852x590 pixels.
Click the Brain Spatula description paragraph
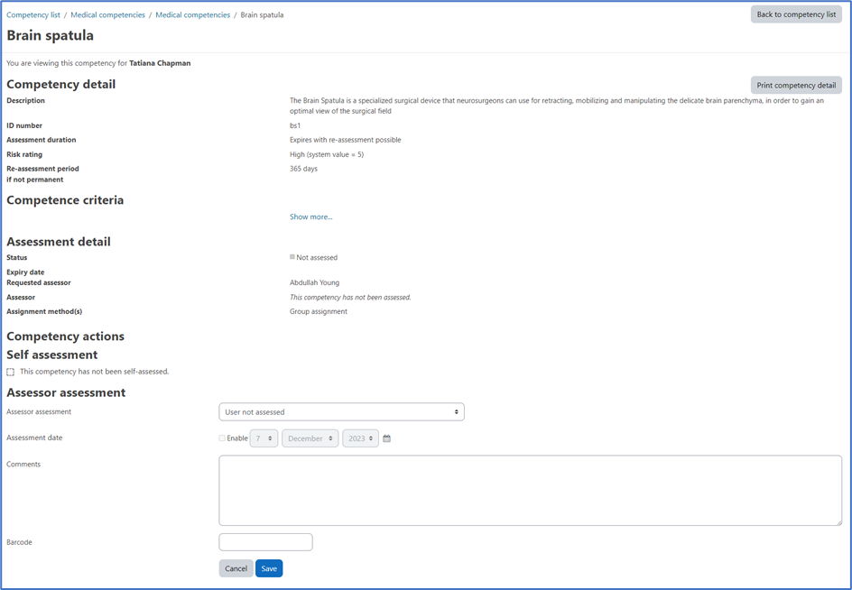coord(556,106)
